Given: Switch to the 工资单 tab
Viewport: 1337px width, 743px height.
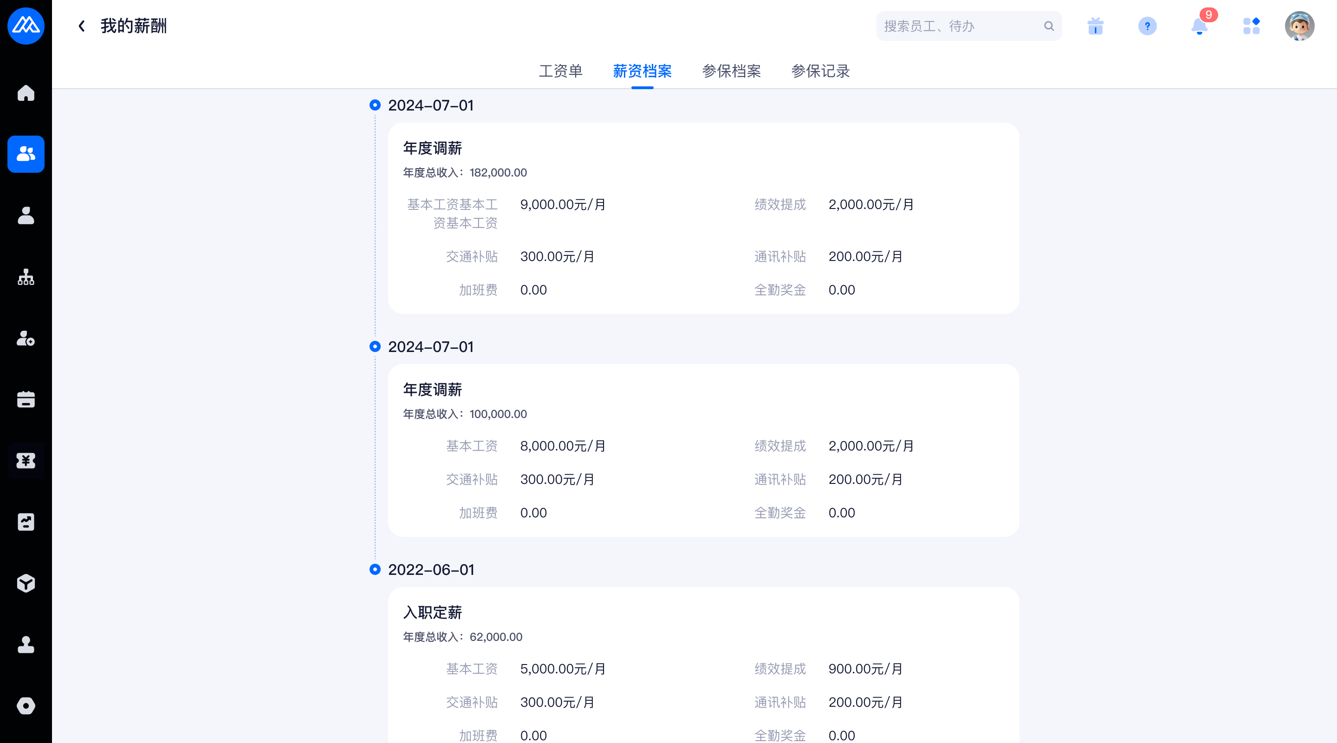Looking at the screenshot, I should (560, 71).
